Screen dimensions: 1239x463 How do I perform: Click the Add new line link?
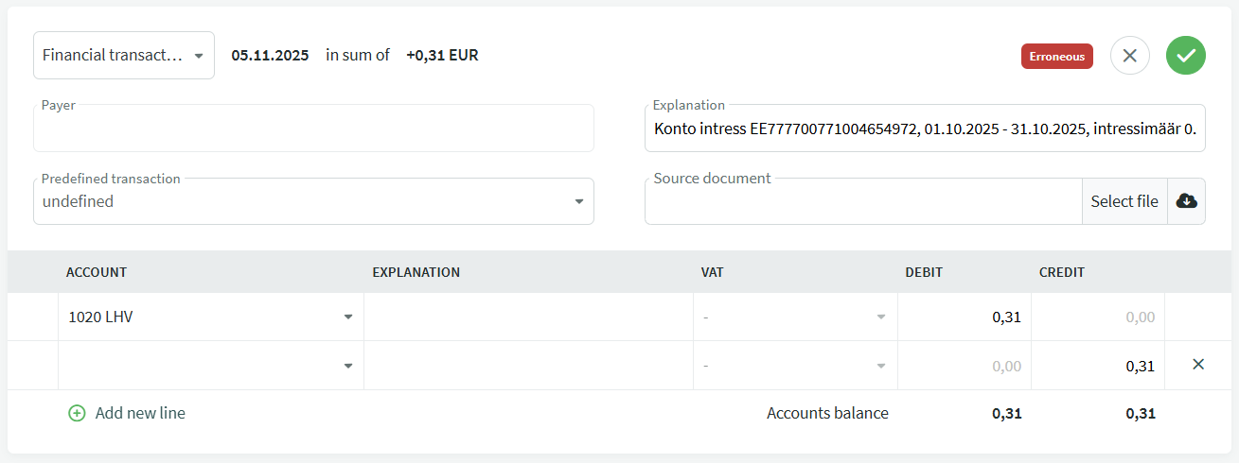click(x=140, y=413)
